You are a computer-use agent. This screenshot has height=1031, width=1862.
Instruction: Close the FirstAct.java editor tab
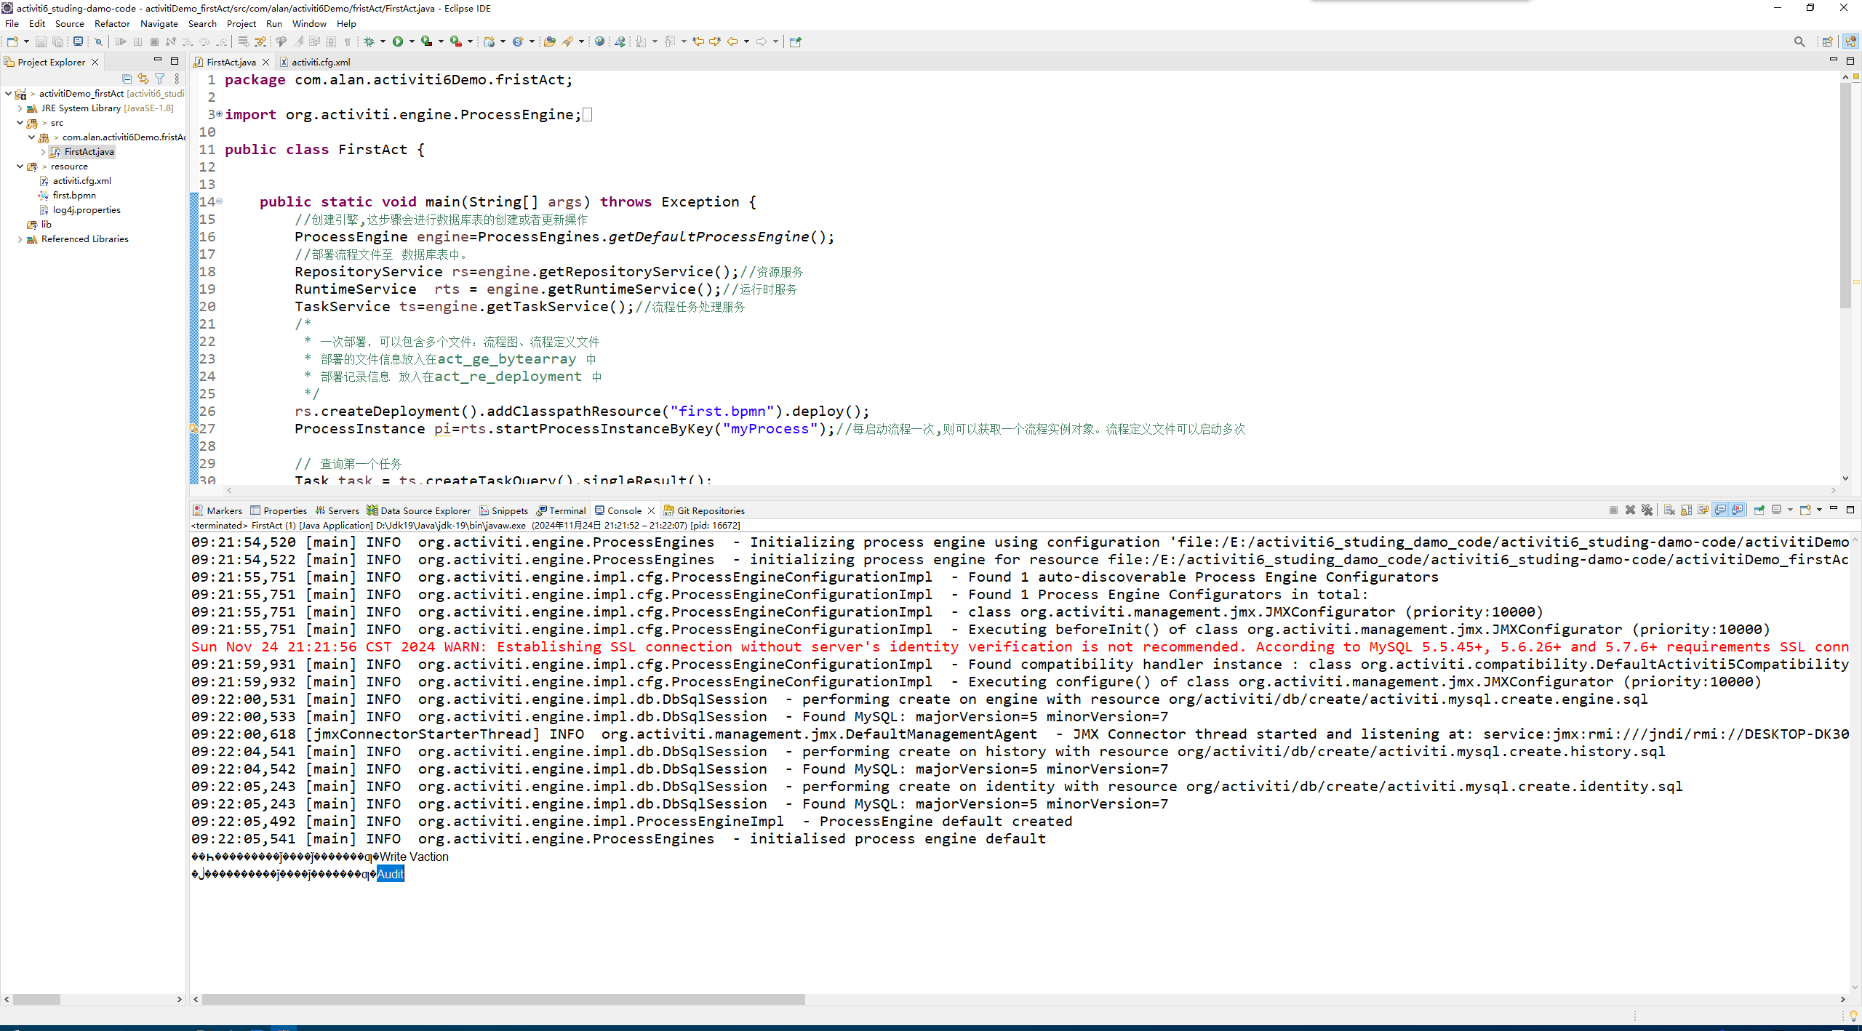(265, 62)
